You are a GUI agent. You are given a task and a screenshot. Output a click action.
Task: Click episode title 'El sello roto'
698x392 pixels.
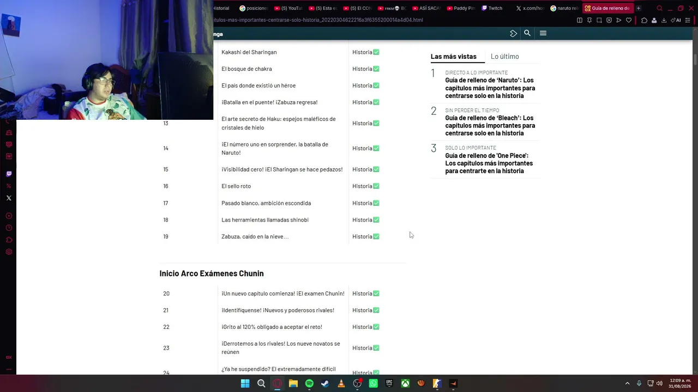(x=236, y=186)
